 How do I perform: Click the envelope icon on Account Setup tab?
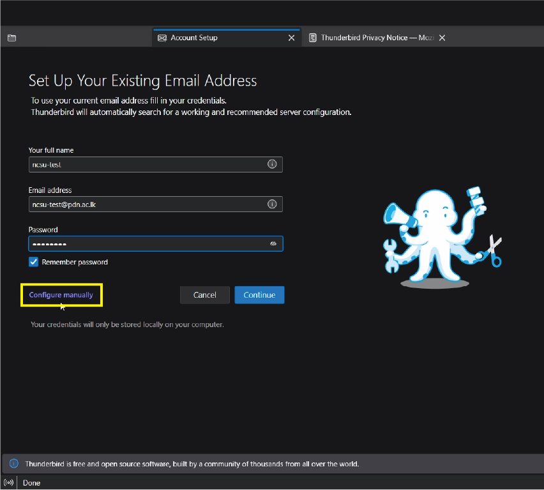point(162,38)
